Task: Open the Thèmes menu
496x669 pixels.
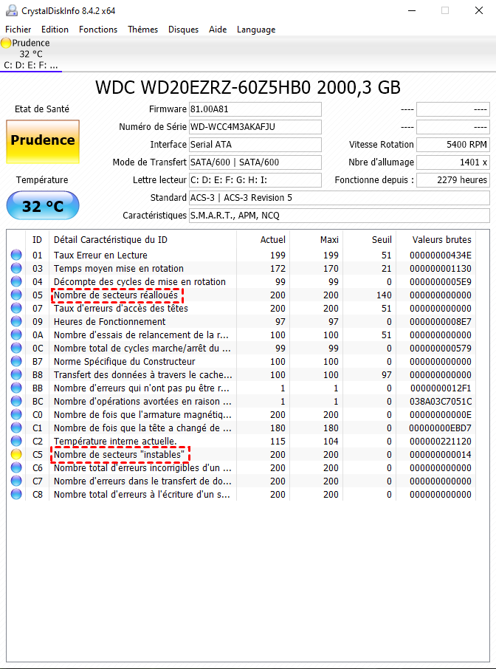Action: coord(142,30)
